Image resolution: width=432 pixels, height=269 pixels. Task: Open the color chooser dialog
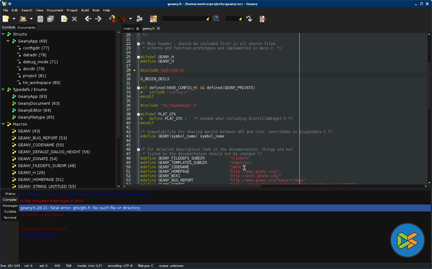pyautogui.click(x=153, y=19)
